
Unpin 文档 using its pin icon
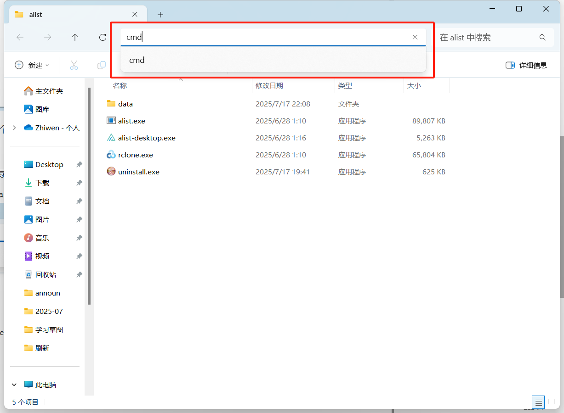[79, 201]
